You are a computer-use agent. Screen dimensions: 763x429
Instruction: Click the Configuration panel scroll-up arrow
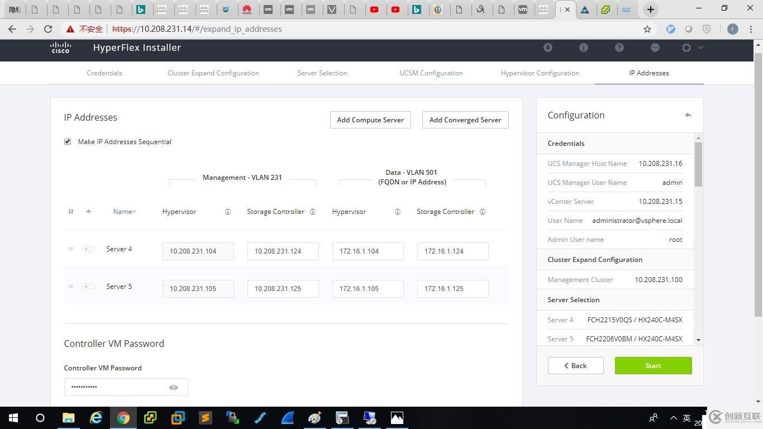pos(698,138)
